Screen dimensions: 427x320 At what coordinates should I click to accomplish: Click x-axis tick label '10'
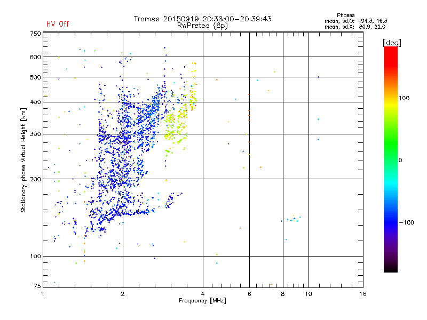pos(309,294)
